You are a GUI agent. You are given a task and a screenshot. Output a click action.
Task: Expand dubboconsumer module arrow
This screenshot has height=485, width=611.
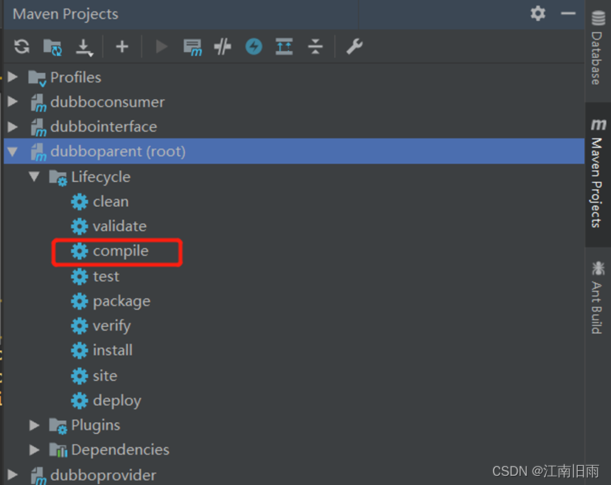(13, 102)
